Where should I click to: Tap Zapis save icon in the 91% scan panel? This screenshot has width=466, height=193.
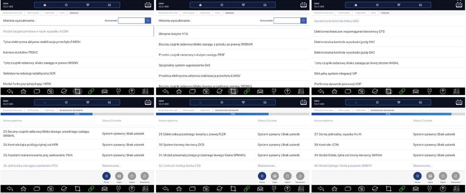point(431,176)
